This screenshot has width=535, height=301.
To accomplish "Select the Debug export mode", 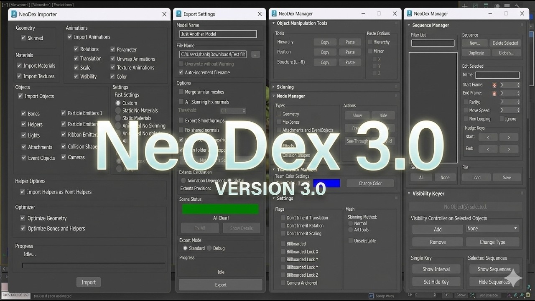I will 209,248.
